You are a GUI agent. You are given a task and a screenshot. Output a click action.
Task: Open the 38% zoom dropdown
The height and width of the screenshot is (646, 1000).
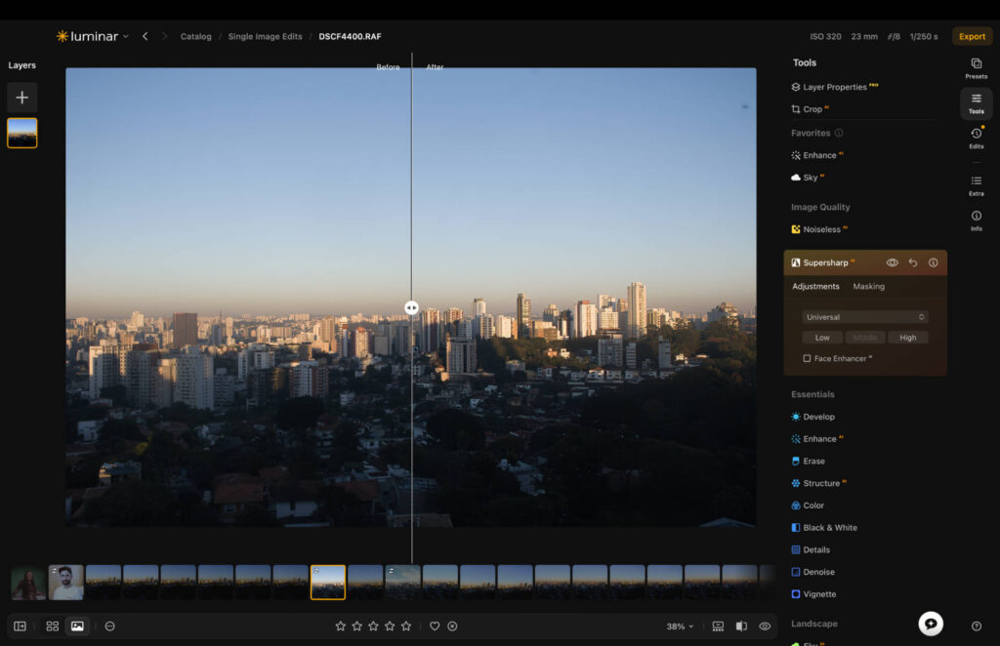pos(680,626)
